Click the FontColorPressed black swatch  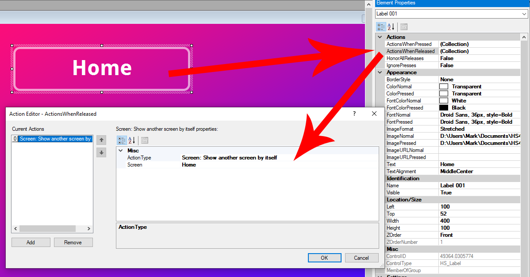pyautogui.click(x=443, y=108)
